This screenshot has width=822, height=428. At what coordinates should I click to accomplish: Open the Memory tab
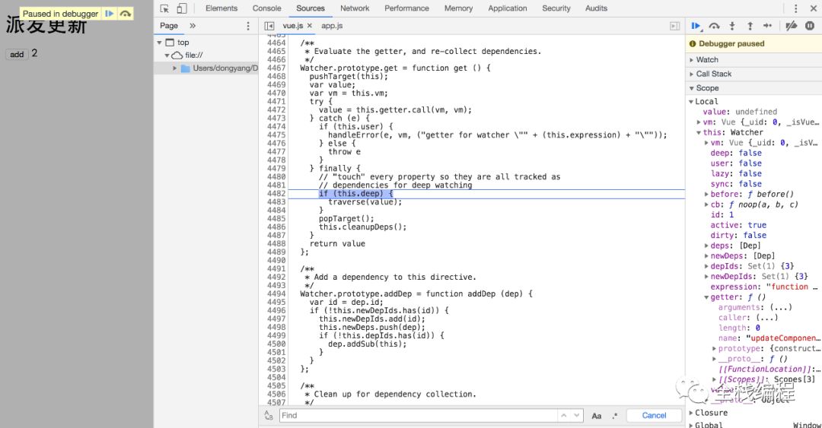(x=458, y=8)
